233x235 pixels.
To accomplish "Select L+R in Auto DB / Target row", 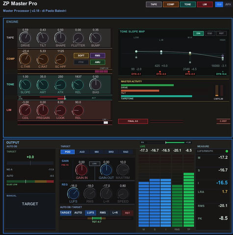I will pyautogui.click(x=115, y=213).
